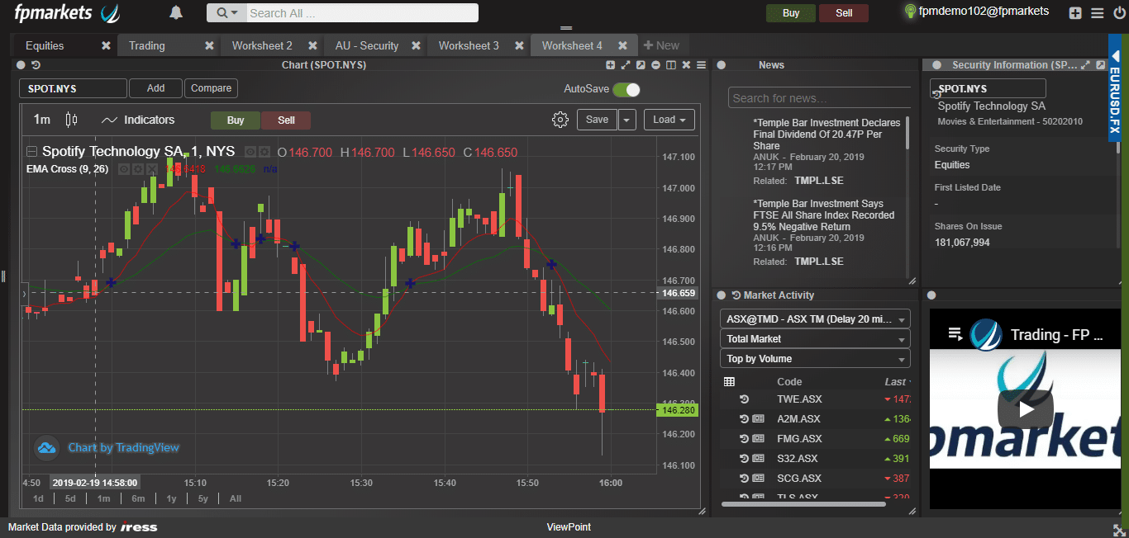Click the chart Save button
Image resolution: width=1129 pixels, height=538 pixels.
coord(597,120)
